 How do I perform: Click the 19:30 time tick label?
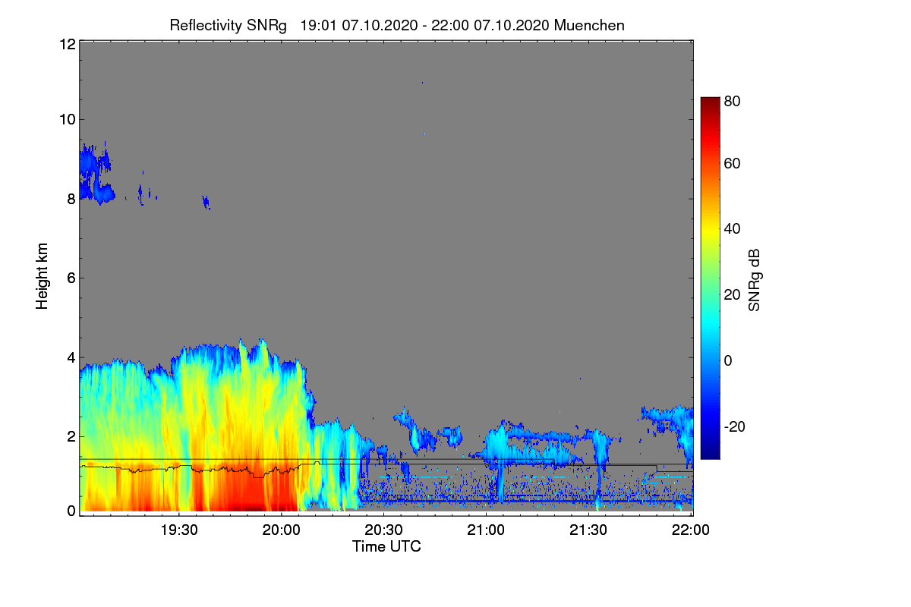(x=179, y=530)
